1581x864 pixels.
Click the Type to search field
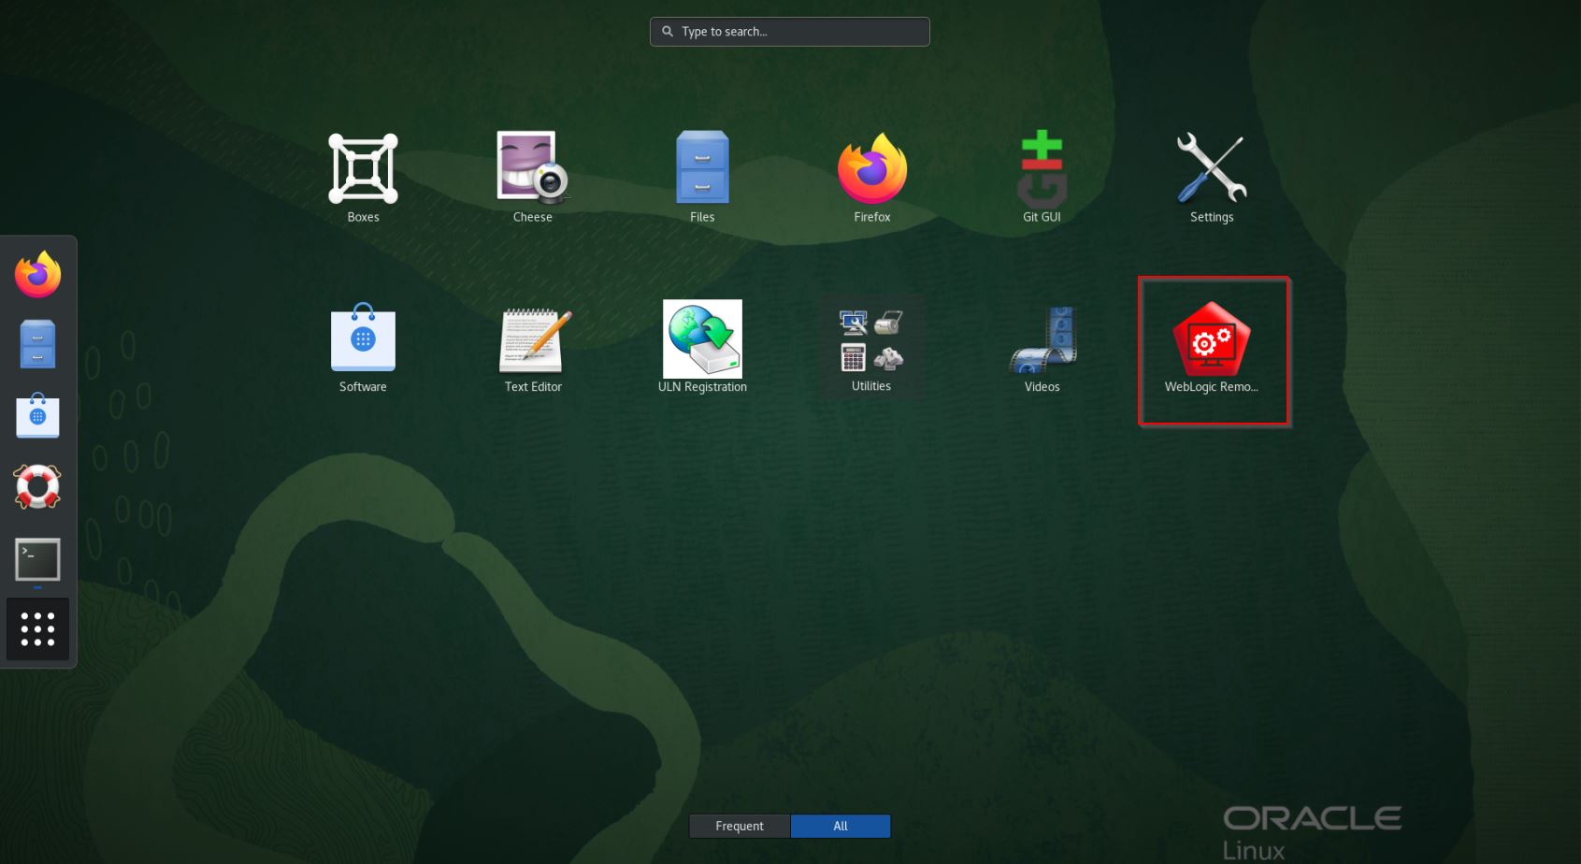pos(790,32)
